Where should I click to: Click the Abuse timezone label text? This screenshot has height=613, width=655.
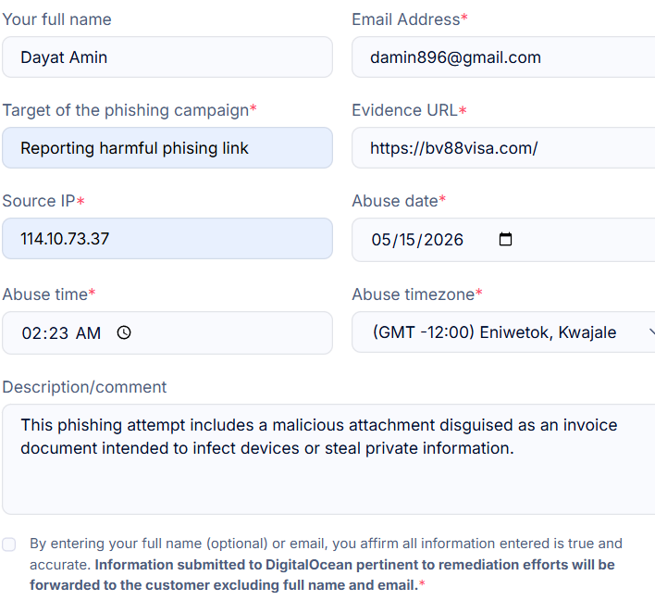(414, 294)
